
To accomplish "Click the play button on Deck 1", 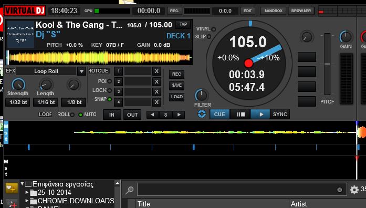I will (x=260, y=115).
